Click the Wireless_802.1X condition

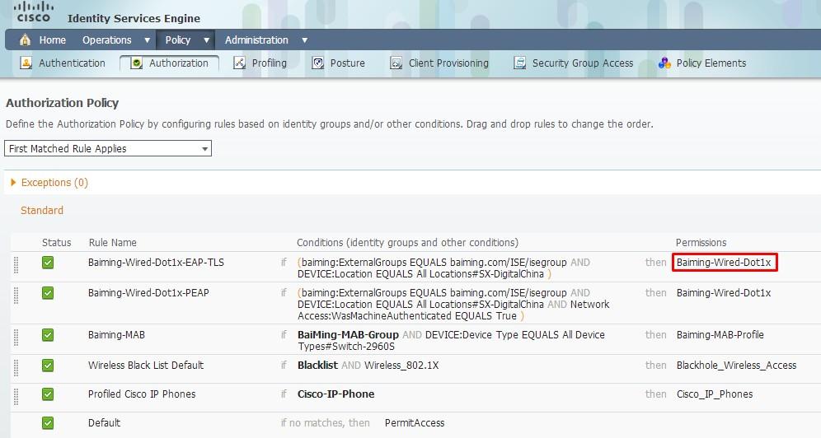401,366
